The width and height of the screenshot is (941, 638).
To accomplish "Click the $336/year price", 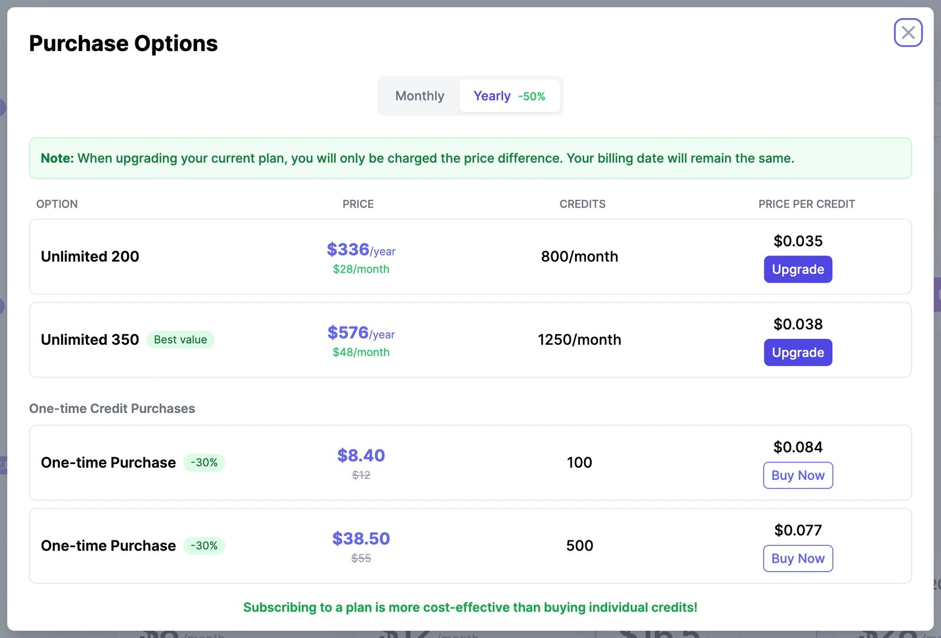I will [361, 250].
